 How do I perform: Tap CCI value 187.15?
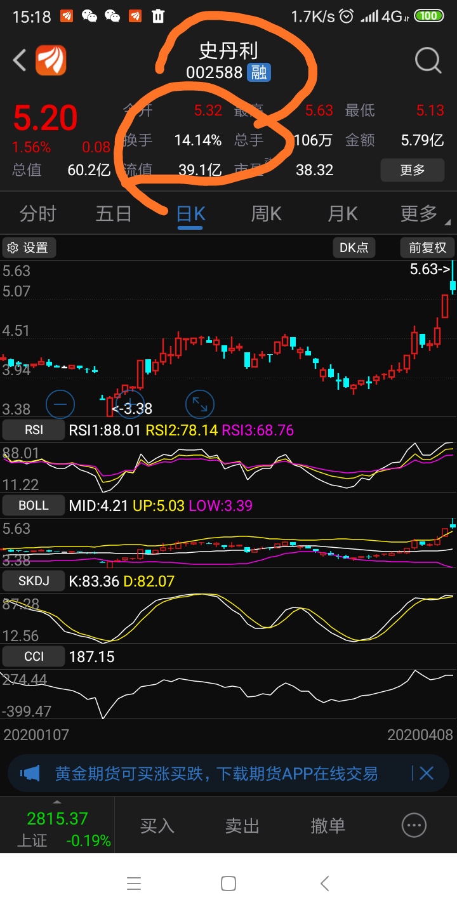[92, 656]
